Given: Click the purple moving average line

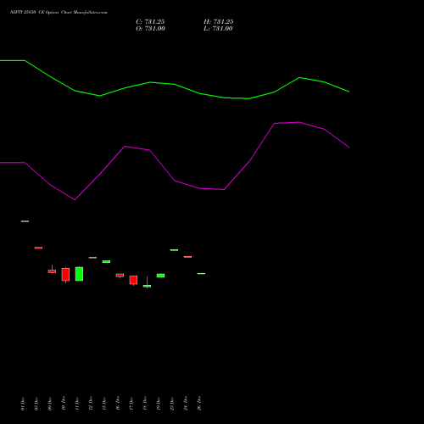Looking at the screenshot, I should pyautogui.click(x=175, y=181).
